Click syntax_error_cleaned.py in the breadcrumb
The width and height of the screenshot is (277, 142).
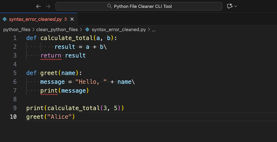[x=119, y=30]
